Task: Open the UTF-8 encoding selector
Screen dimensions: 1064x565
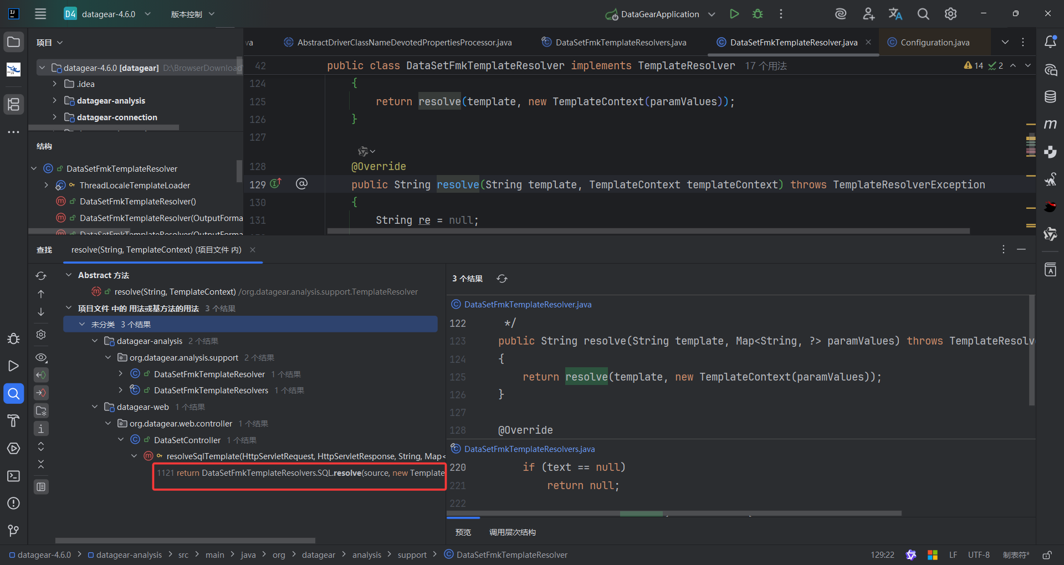Action: click(x=979, y=554)
